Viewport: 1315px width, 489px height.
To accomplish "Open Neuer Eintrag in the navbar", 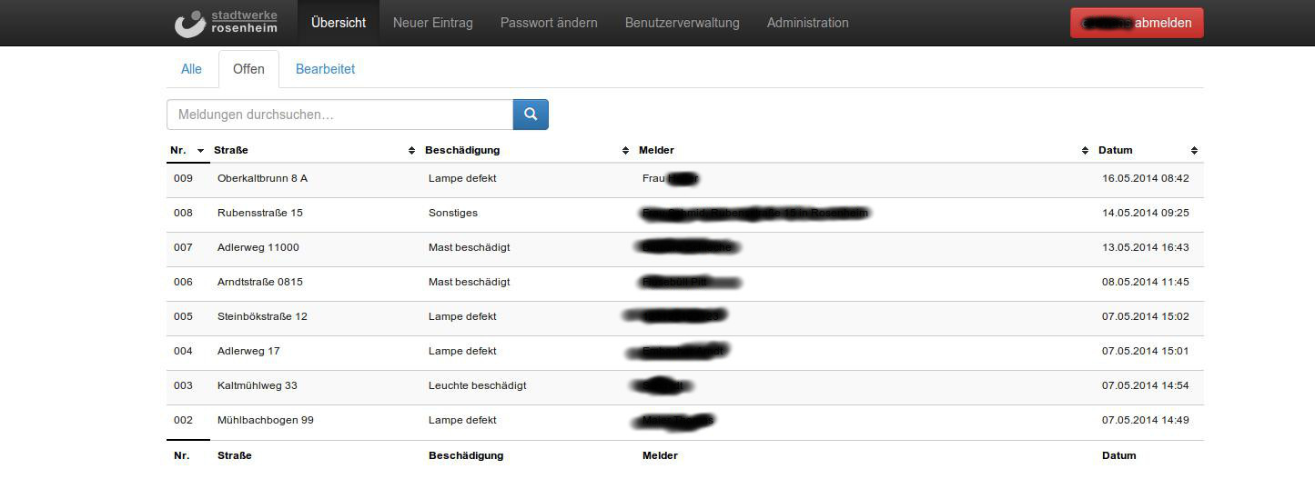I will click(x=433, y=23).
